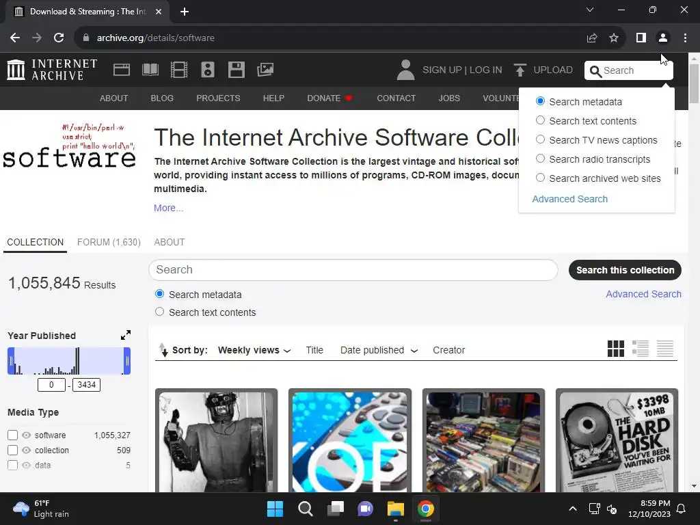Click the right year range slider handle
The height and width of the screenshot is (525, 700).
(x=127, y=361)
